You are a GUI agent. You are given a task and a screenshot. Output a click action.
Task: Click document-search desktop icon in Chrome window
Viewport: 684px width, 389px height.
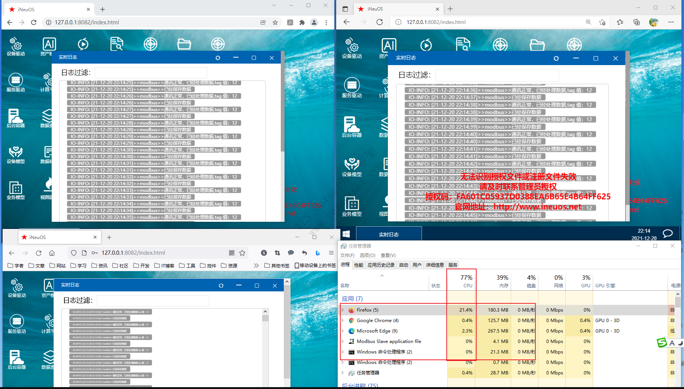coord(117,44)
